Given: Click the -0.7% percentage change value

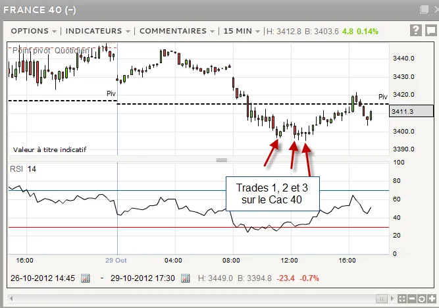Looking at the screenshot, I should [309, 278].
